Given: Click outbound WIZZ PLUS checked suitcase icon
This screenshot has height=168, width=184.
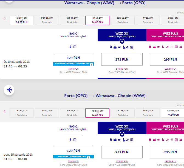Looking at the screenshot, I should (x=154, y=47).
